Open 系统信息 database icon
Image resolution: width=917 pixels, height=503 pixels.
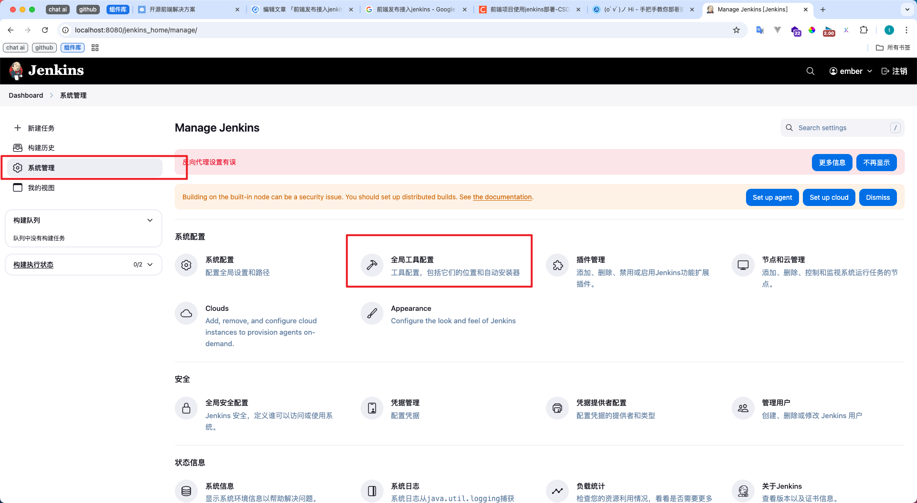[x=186, y=491]
